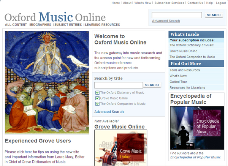Start the Guided Tour link

pyautogui.click(x=178, y=82)
